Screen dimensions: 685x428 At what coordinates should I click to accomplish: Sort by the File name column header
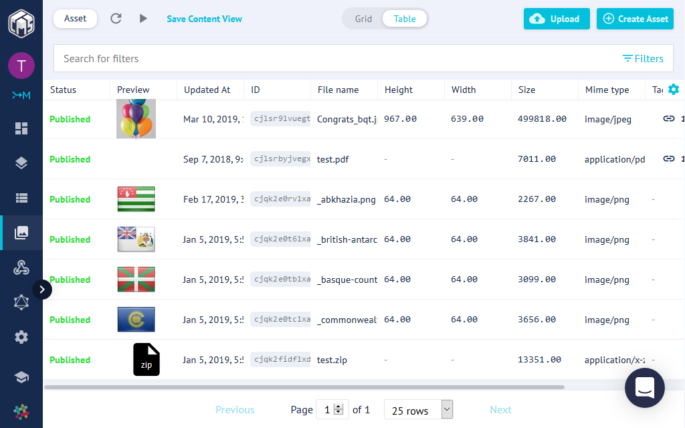[x=338, y=90]
